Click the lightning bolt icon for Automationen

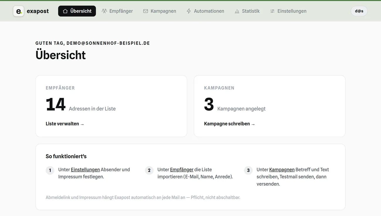(189, 11)
